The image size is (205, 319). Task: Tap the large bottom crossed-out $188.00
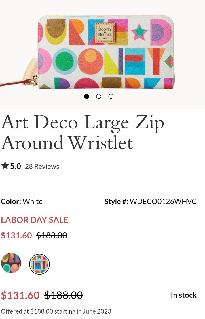pyautogui.click(x=64, y=295)
